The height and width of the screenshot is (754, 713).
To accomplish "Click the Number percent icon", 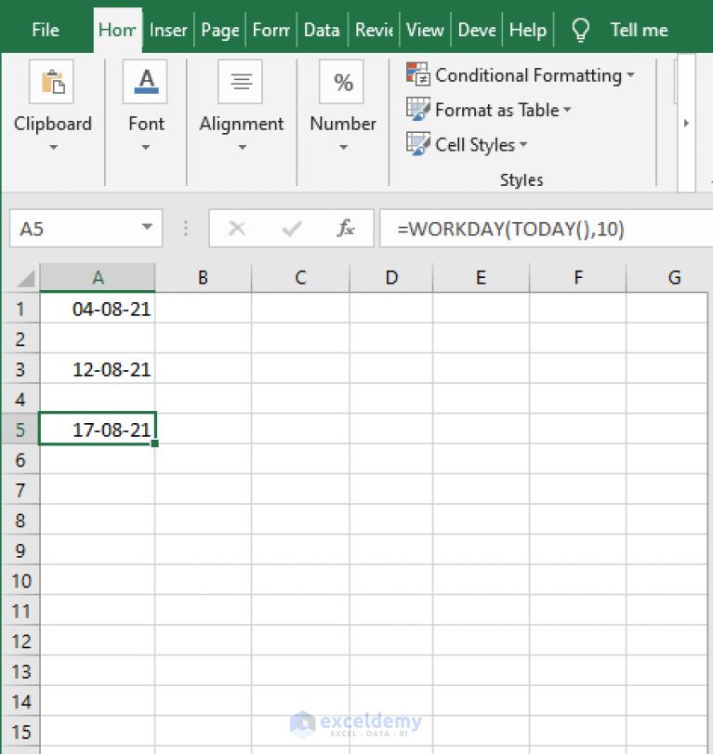I will [342, 82].
